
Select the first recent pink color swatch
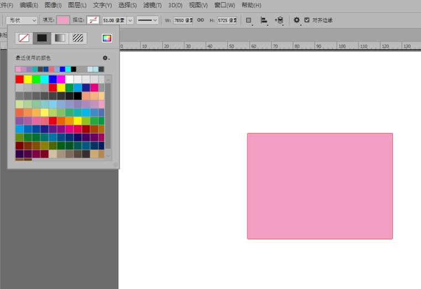pyautogui.click(x=18, y=69)
